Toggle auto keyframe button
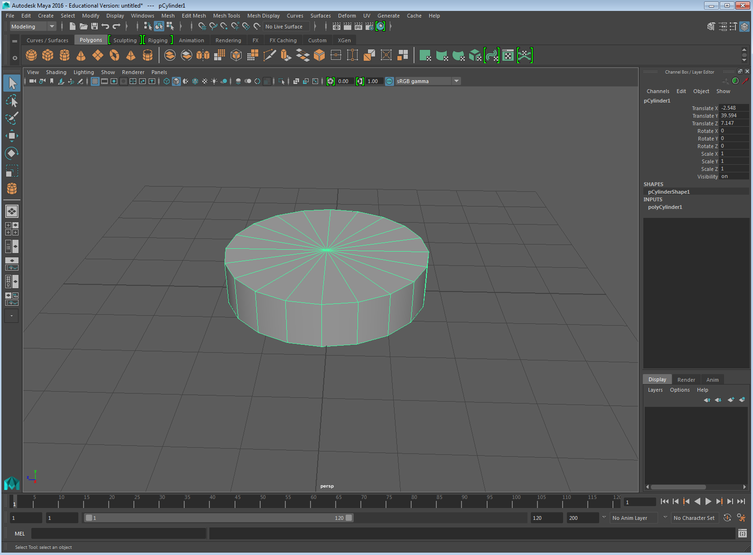Viewport: 753px width, 555px height. point(727,518)
